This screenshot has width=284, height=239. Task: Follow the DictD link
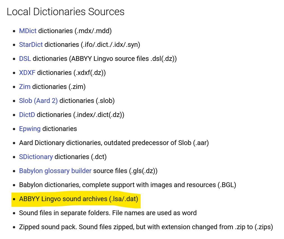[27, 115]
